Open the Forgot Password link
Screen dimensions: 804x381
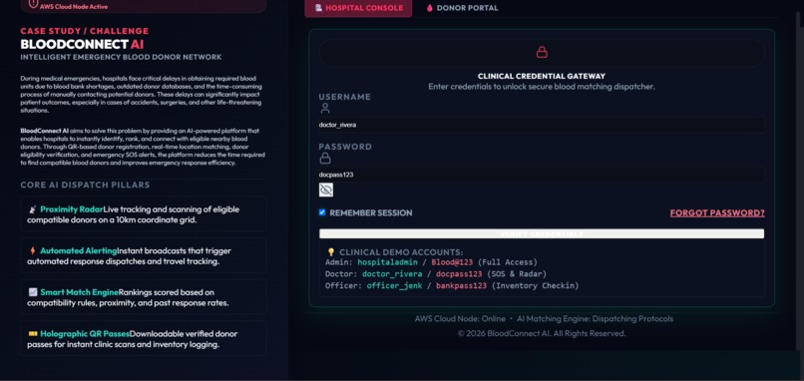pyautogui.click(x=717, y=212)
